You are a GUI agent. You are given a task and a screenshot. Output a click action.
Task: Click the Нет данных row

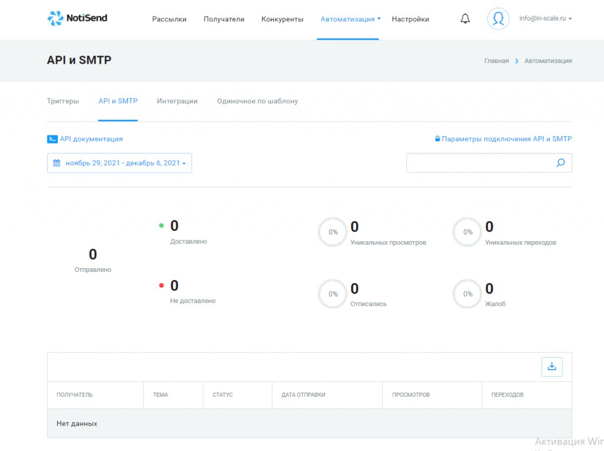tap(309, 423)
